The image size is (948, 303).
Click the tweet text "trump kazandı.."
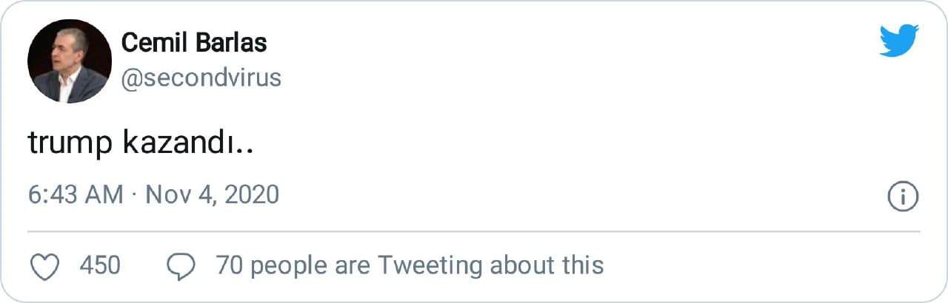click(141, 144)
